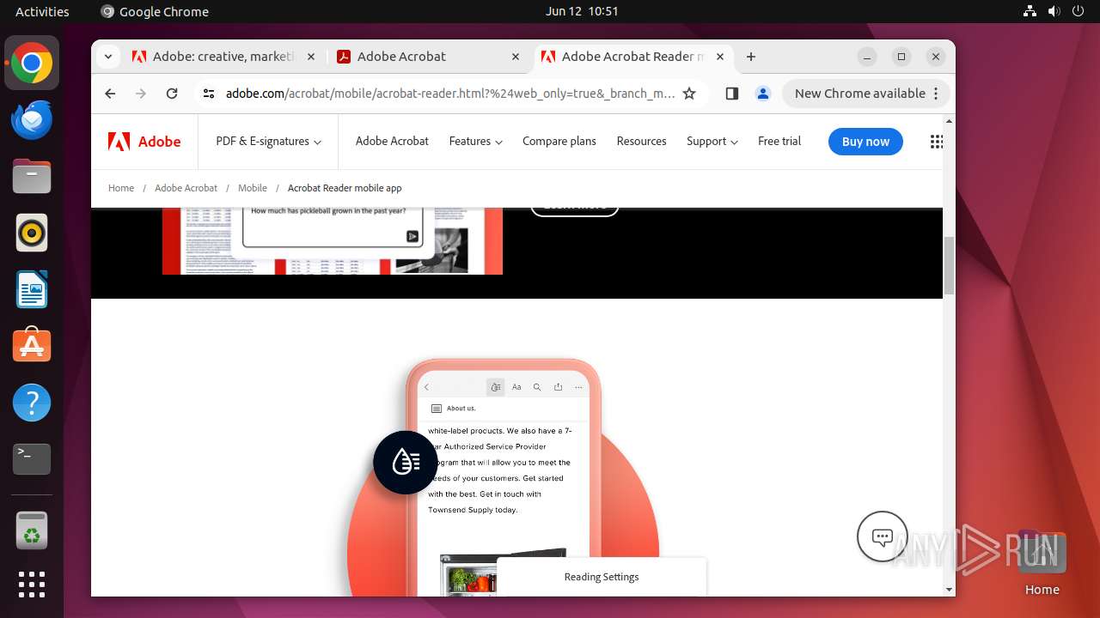Viewport: 1100px width, 618px height.
Task: Open the Chrome side panel
Action: tap(731, 94)
